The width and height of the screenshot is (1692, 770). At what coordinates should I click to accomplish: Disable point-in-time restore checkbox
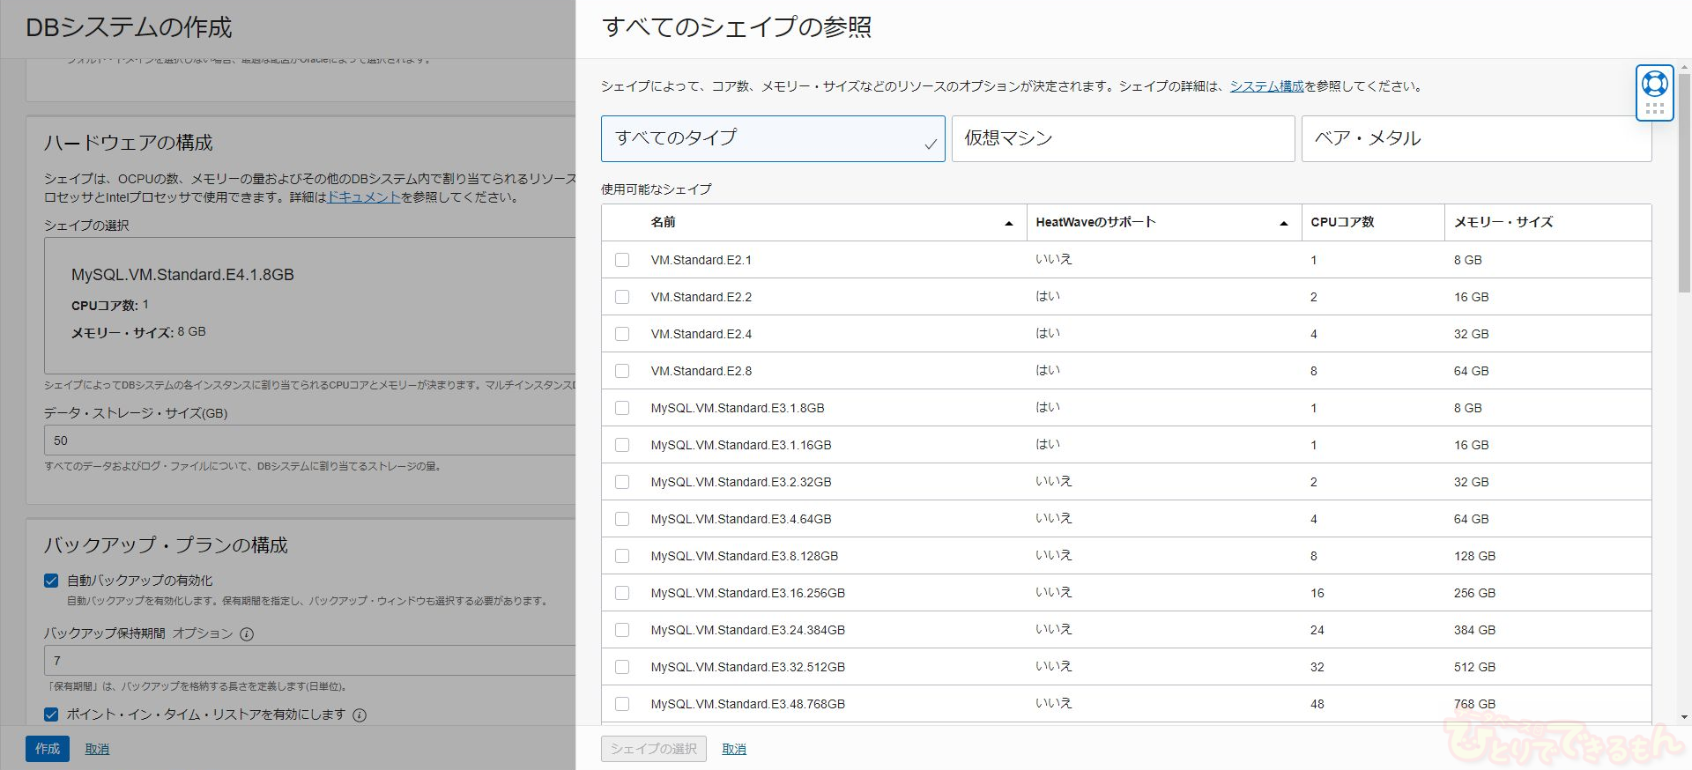51,714
